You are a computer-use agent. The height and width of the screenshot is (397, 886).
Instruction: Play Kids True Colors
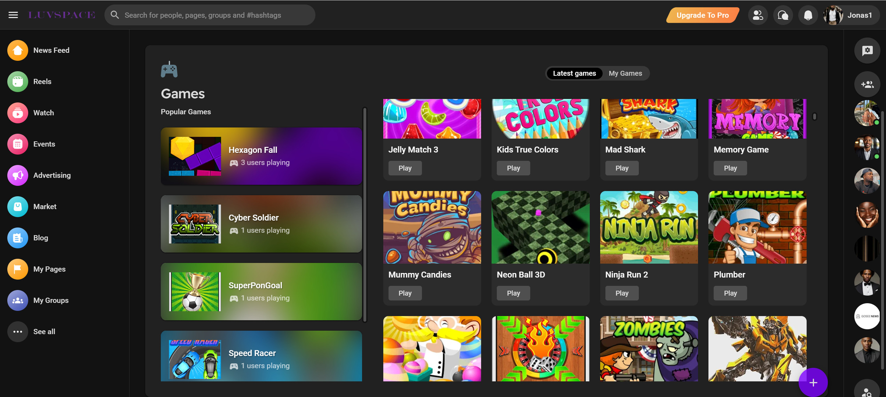point(513,168)
